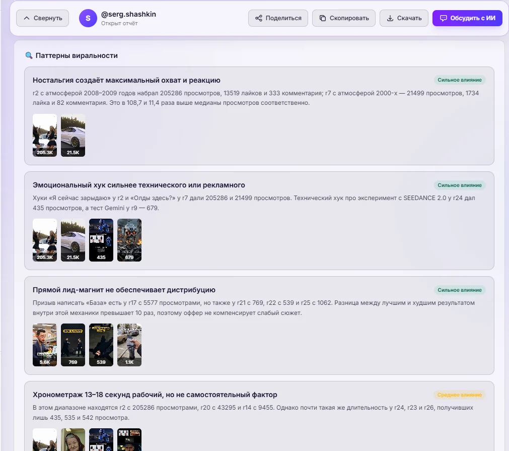Click heading Прямой лид-магнит не обеспечивает дистрибуцию
The image size is (509, 451).
[124, 290]
